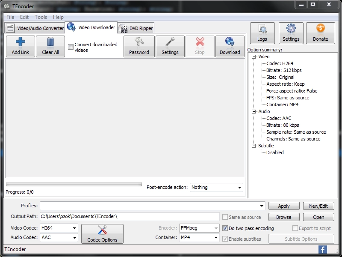Switch to Video/Audio Converter tab
The image size is (342, 257).
click(x=35, y=28)
